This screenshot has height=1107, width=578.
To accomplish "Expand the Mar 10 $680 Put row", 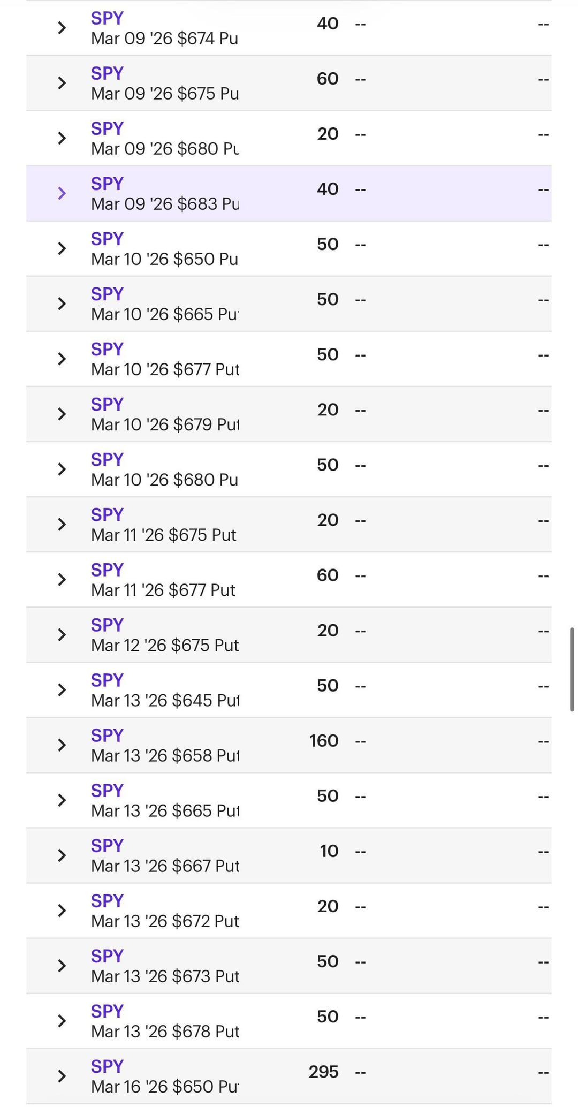I will pyautogui.click(x=62, y=469).
